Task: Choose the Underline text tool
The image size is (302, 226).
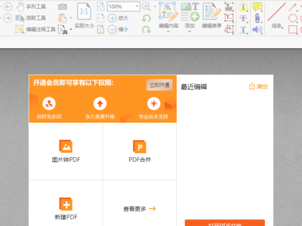Action: pyautogui.click(x=243, y=30)
